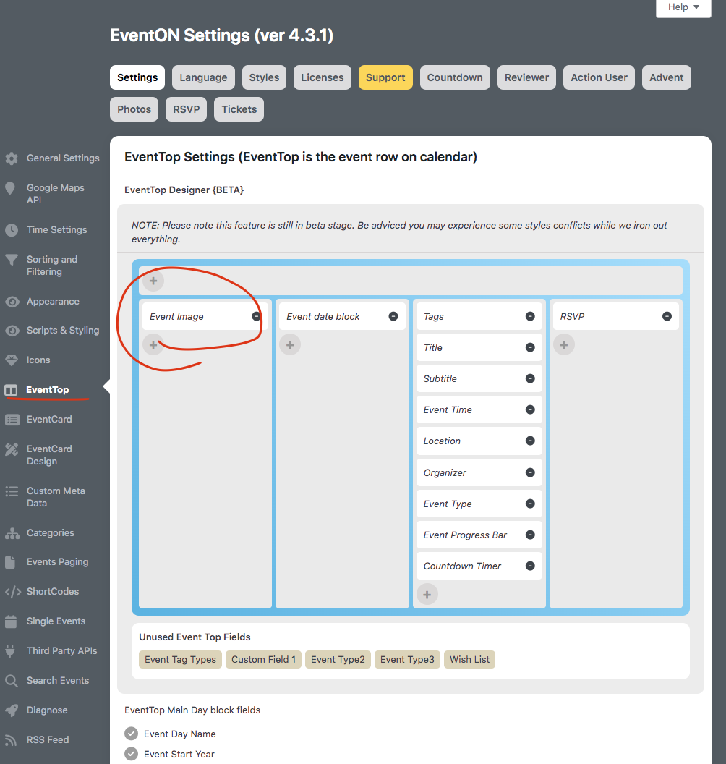
Task: Click the Google Maps API pin icon
Action: (x=11, y=187)
